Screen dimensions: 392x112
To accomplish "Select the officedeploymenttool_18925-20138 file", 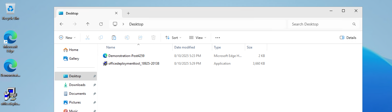I will coord(134,64).
